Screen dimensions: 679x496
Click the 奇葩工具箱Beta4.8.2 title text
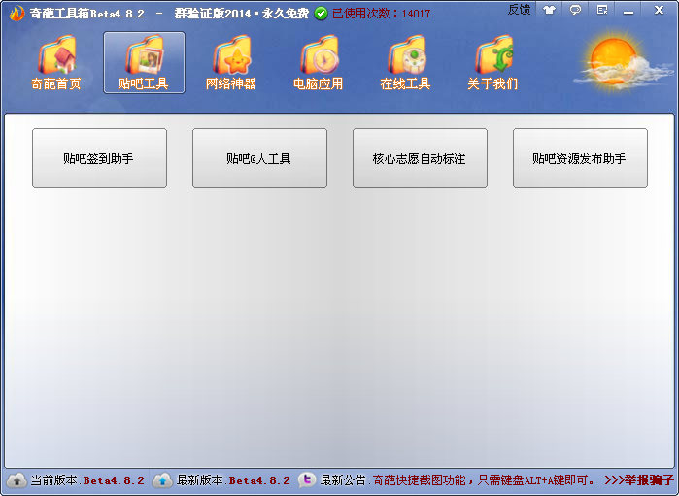86,14
